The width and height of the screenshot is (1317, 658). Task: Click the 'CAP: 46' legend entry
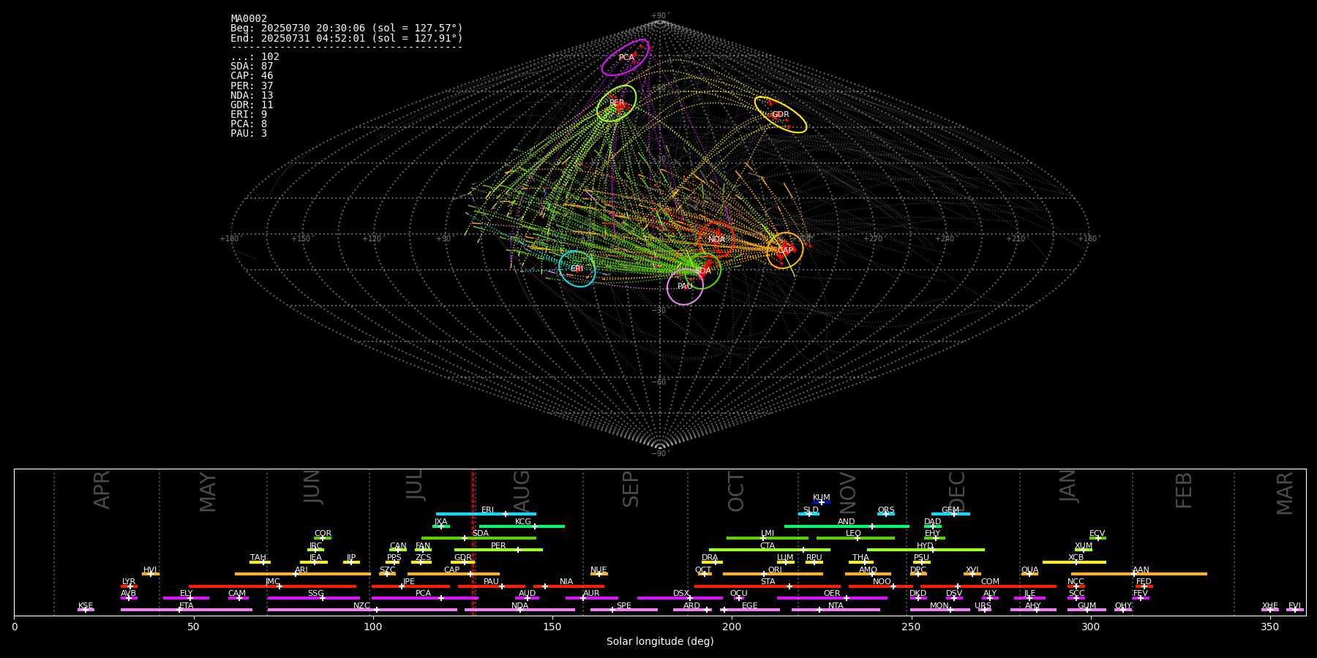[252, 76]
